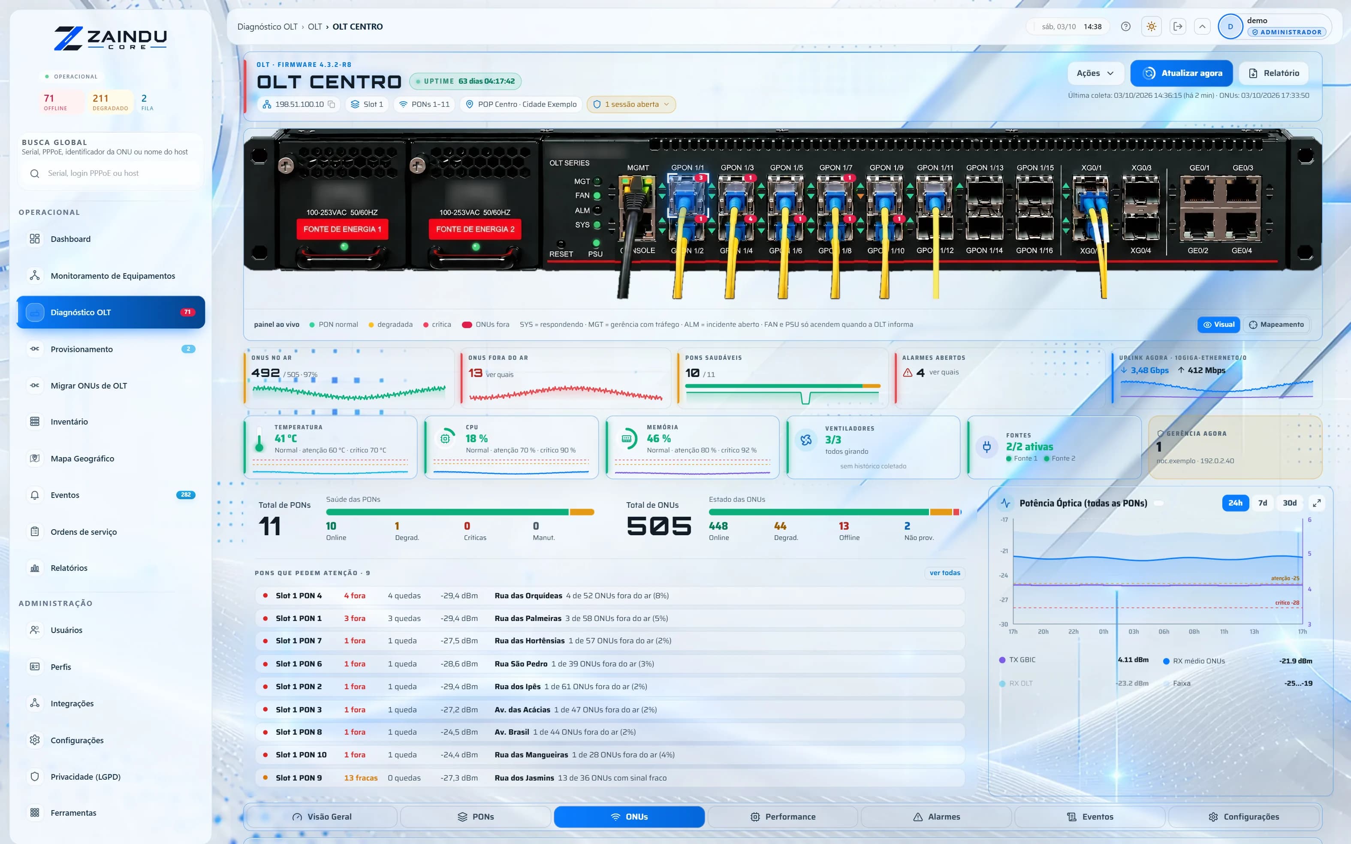1351x844 pixels.
Task: Click the help question mark icon
Action: 1125,27
